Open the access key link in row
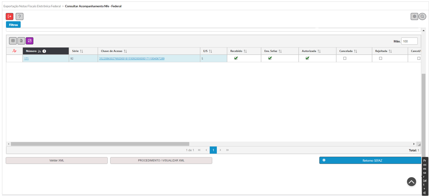The height and width of the screenshot is (196, 429). click(132, 59)
